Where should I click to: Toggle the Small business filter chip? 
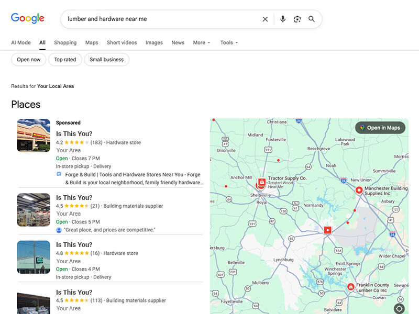pos(106,60)
